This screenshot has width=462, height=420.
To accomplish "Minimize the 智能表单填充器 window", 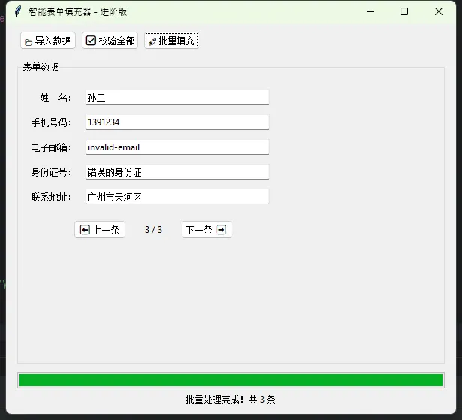I will [x=370, y=12].
